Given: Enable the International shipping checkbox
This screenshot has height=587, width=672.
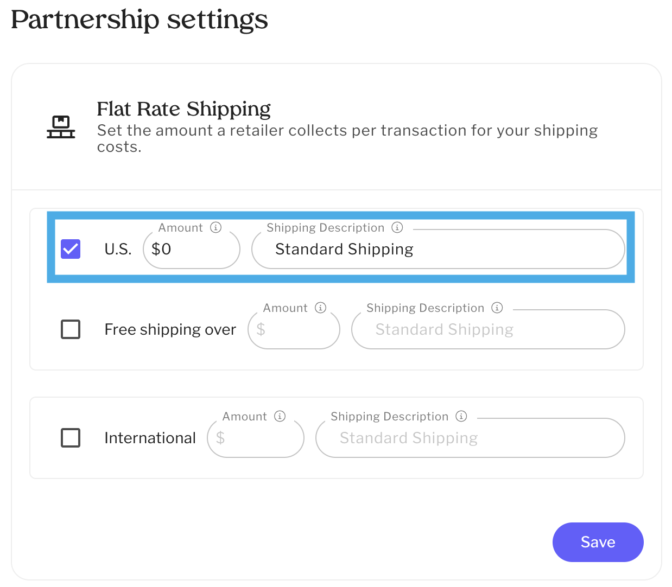Looking at the screenshot, I should [x=71, y=438].
